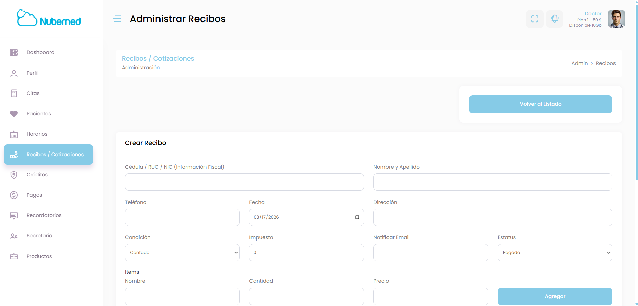Toggle the hamburger sidebar menu icon
638x306 pixels.
click(117, 19)
